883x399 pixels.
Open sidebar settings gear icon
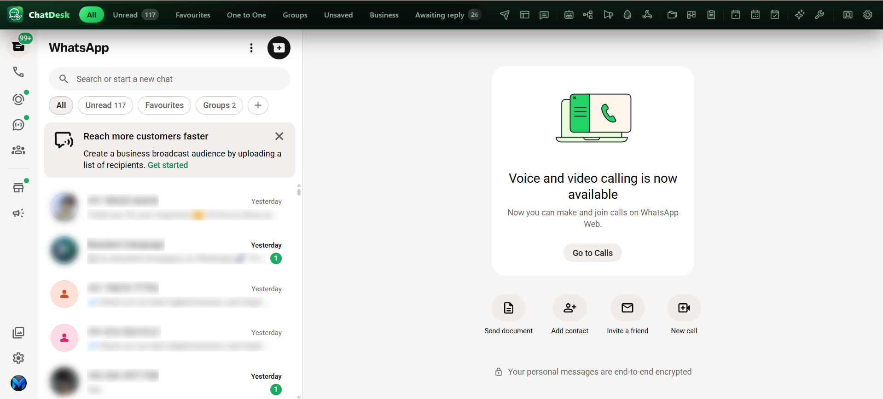pos(18,358)
